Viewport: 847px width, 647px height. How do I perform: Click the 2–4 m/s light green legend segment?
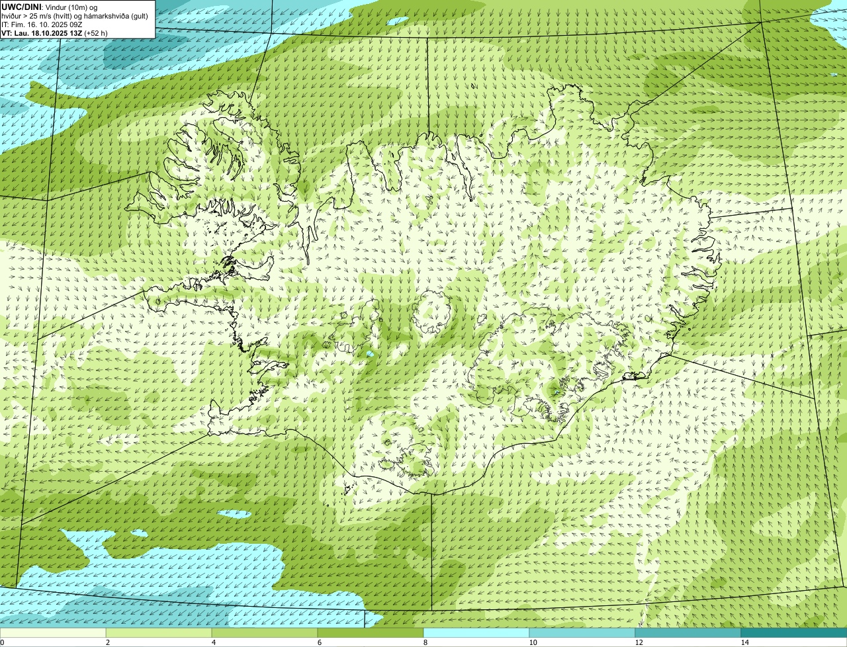[x=159, y=632]
